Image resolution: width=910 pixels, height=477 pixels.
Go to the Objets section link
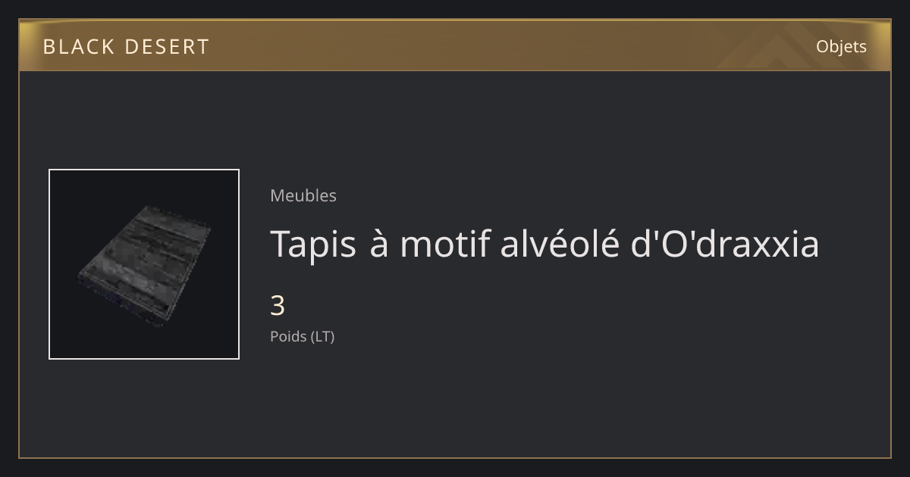841,46
